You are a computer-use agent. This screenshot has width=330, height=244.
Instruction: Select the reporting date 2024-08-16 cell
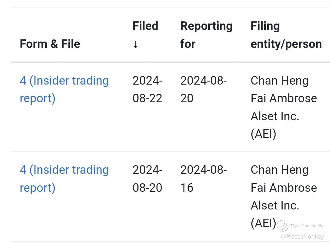[x=203, y=179]
